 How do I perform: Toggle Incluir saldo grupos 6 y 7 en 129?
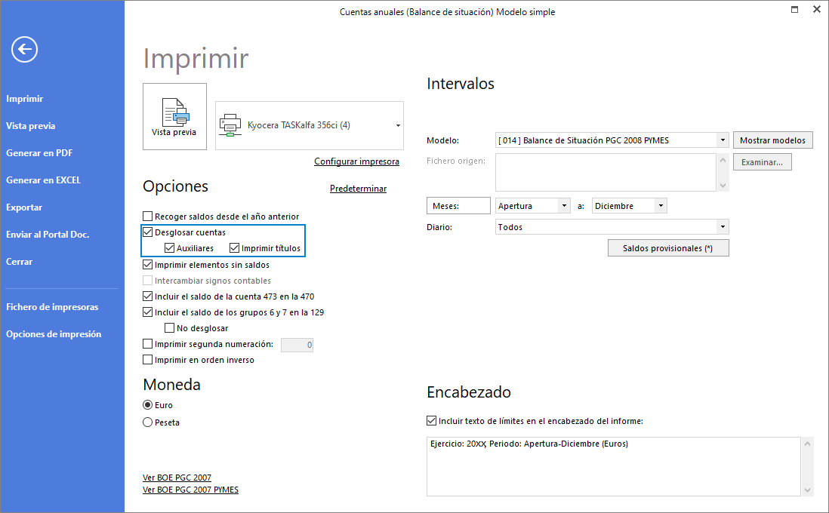148,312
